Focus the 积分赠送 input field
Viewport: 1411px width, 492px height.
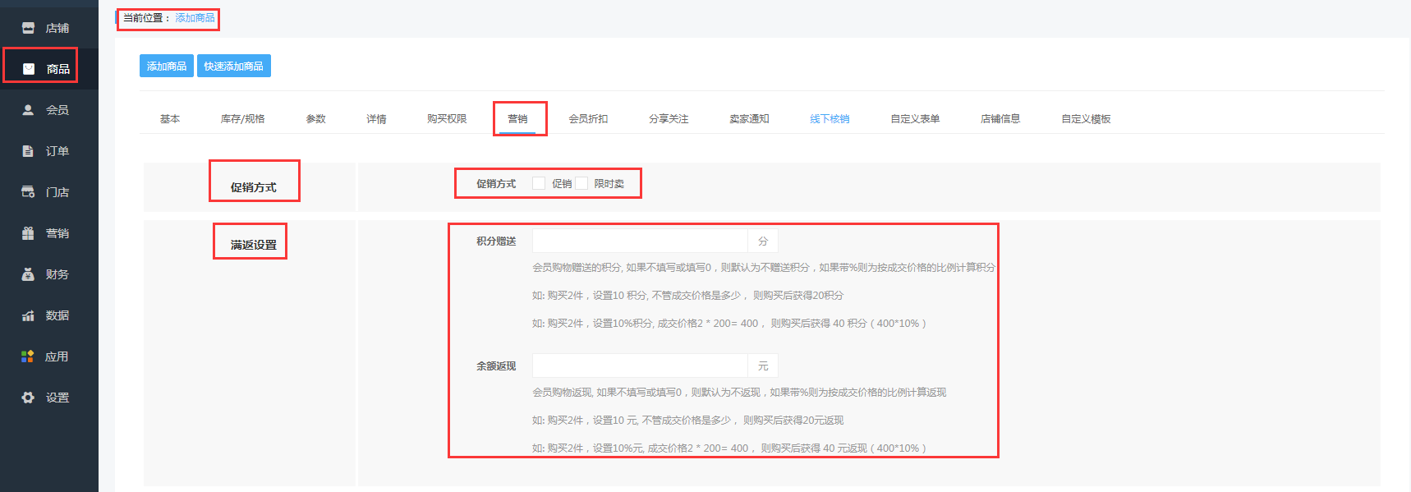(x=640, y=241)
